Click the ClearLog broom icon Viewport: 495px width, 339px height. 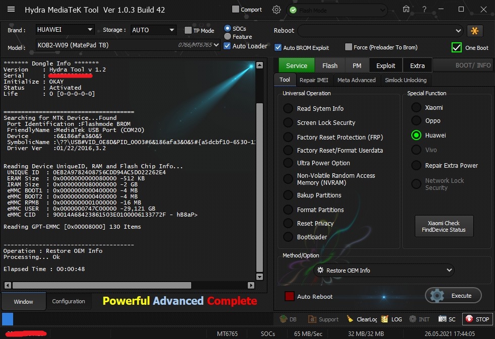click(x=350, y=319)
